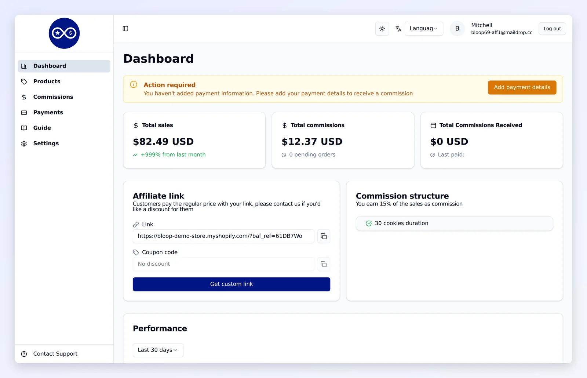587x378 pixels.
Task: Click the user avatar with letter B
Action: (457, 29)
